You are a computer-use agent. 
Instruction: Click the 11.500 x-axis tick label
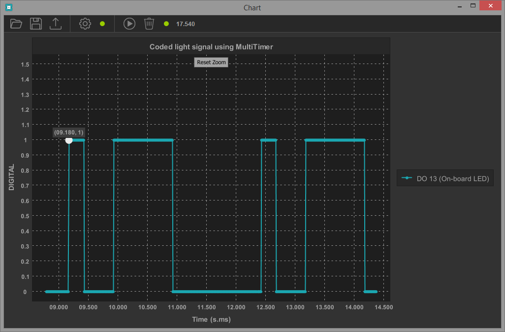pyautogui.click(x=206, y=307)
